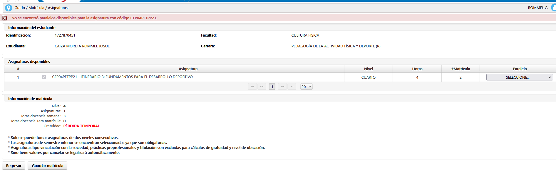Screen dimensions: 556x172
Task: Click the Horas column header
Action: click(417, 69)
